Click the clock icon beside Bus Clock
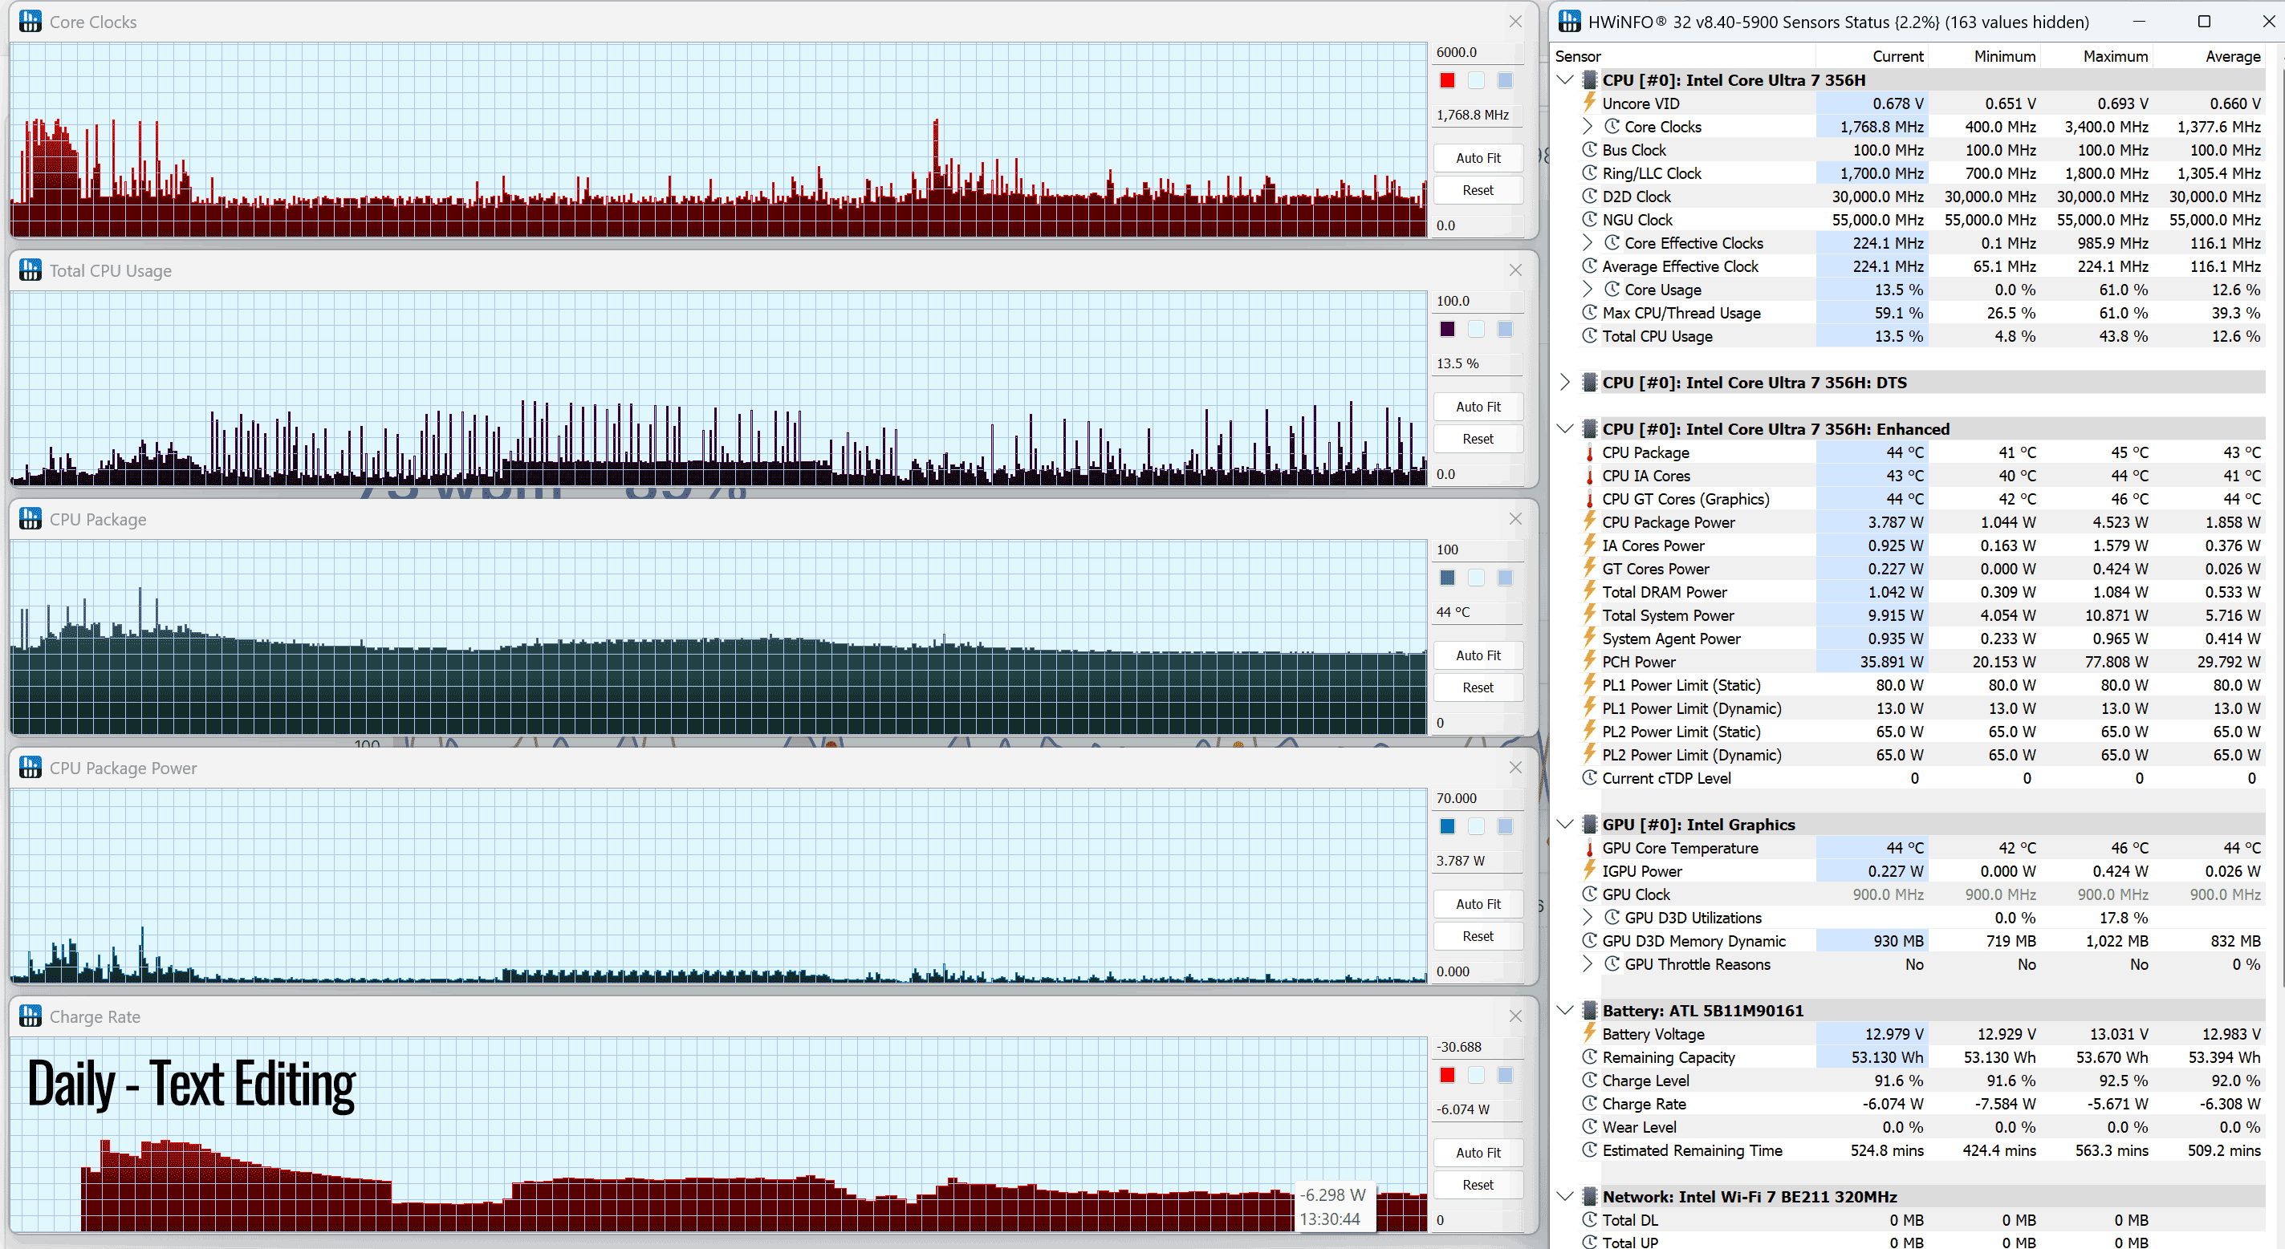Screen dimensions: 2285x1249 point(1590,150)
